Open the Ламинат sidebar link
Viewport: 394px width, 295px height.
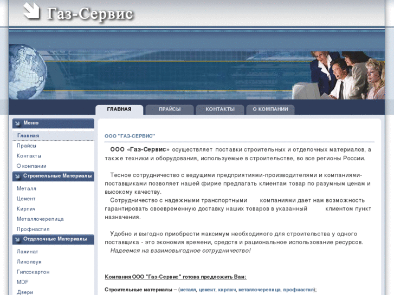point(28,252)
